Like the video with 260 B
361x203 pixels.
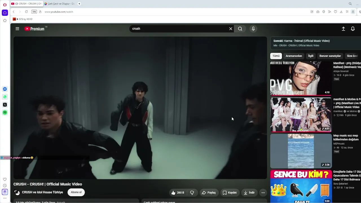pos(178,193)
